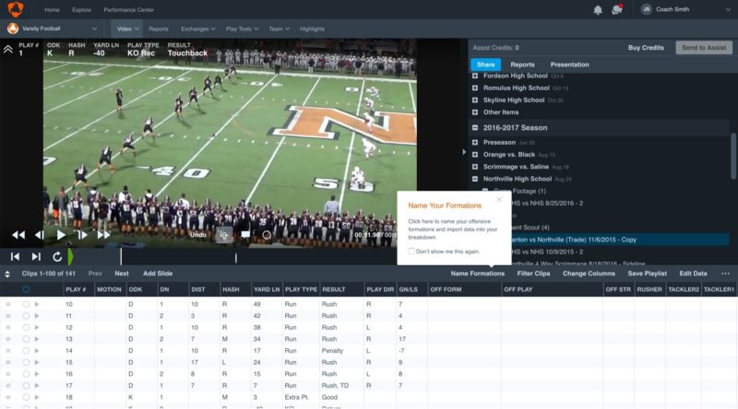This screenshot has height=409, width=738.
Task: Open the more options ellipsis menu
Action: pyautogui.click(x=725, y=274)
